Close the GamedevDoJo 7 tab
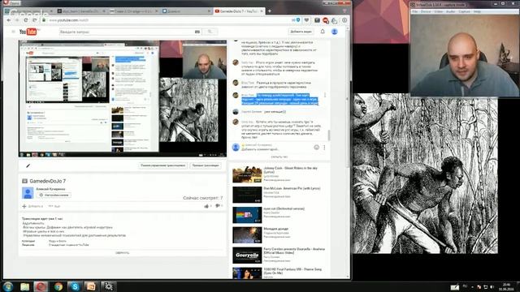 click(262, 11)
